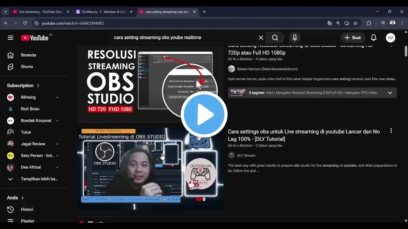
Task: Open the Jagat Review subscription channel
Action: [34, 144]
